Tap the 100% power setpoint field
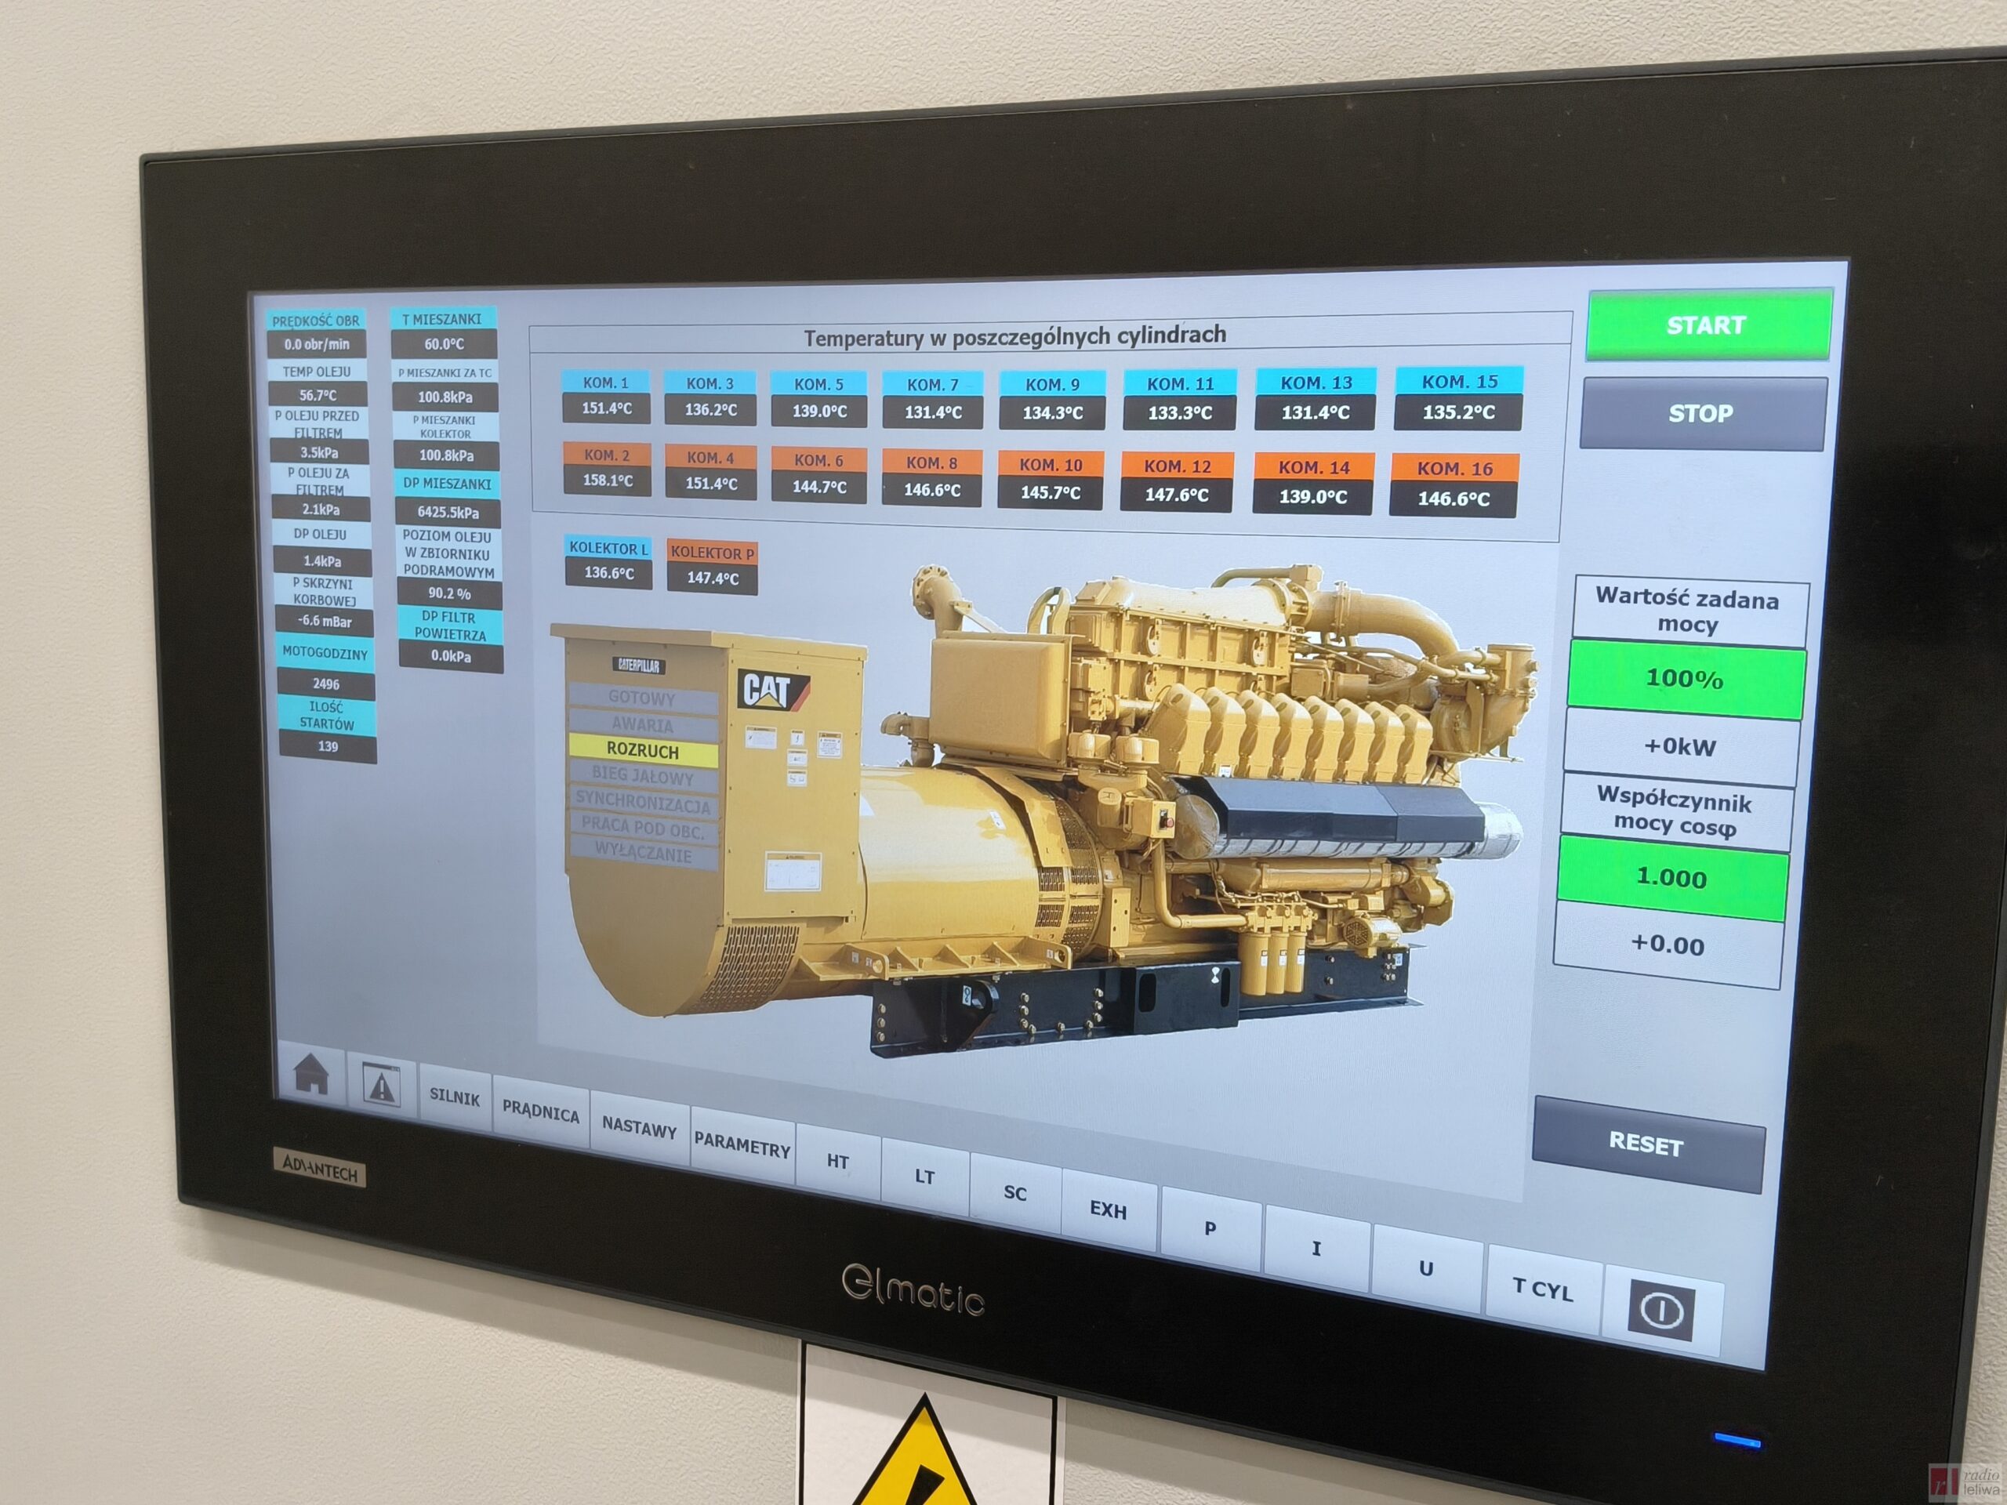 coord(1684,680)
